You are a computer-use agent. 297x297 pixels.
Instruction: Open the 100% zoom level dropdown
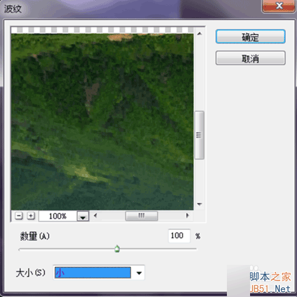(x=83, y=216)
